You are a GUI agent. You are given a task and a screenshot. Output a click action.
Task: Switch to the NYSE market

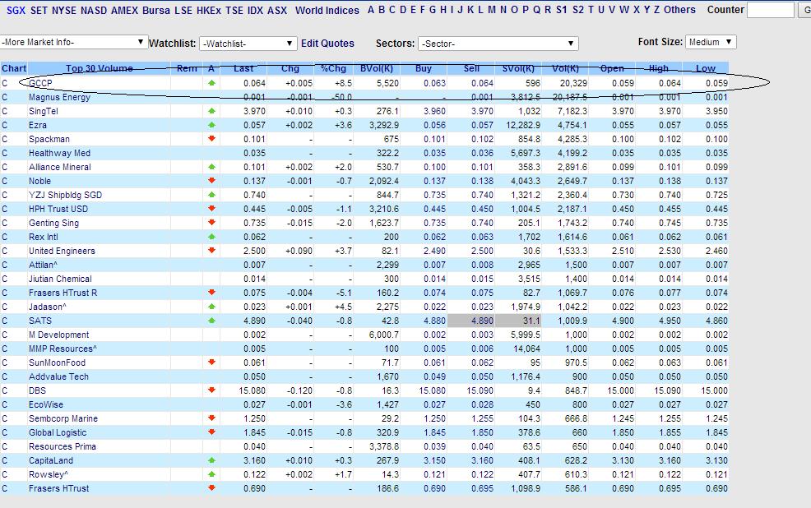coord(63,11)
